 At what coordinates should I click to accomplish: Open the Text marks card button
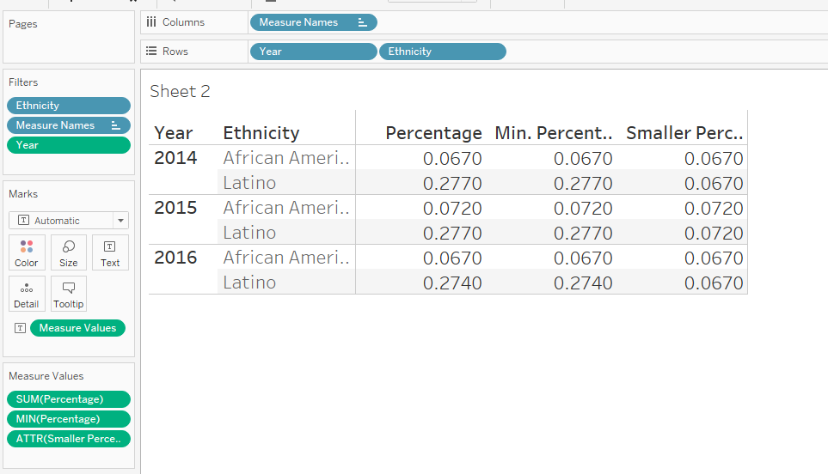(x=110, y=252)
